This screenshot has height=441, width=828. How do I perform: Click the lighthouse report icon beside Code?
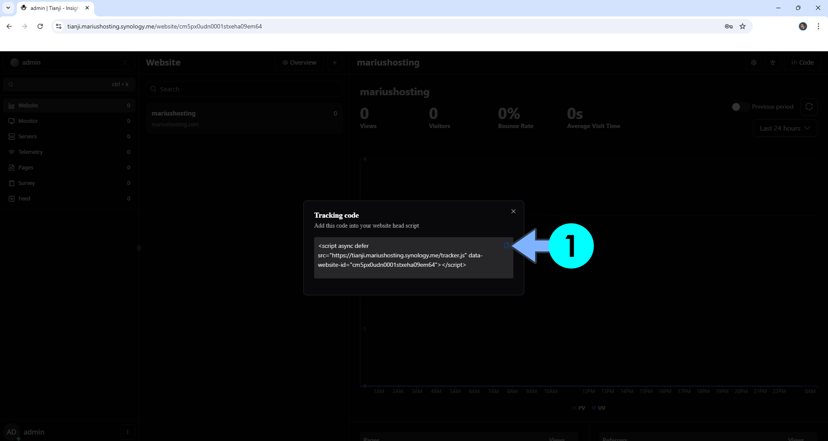[773, 63]
